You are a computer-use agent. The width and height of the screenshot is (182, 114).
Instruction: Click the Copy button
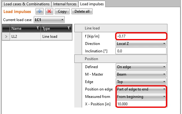tap(62, 11)
